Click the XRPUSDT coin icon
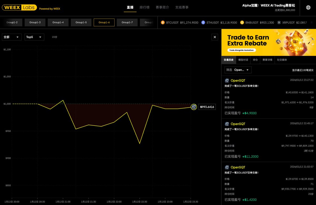 (279, 23)
